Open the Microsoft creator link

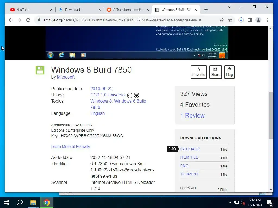[66, 77]
